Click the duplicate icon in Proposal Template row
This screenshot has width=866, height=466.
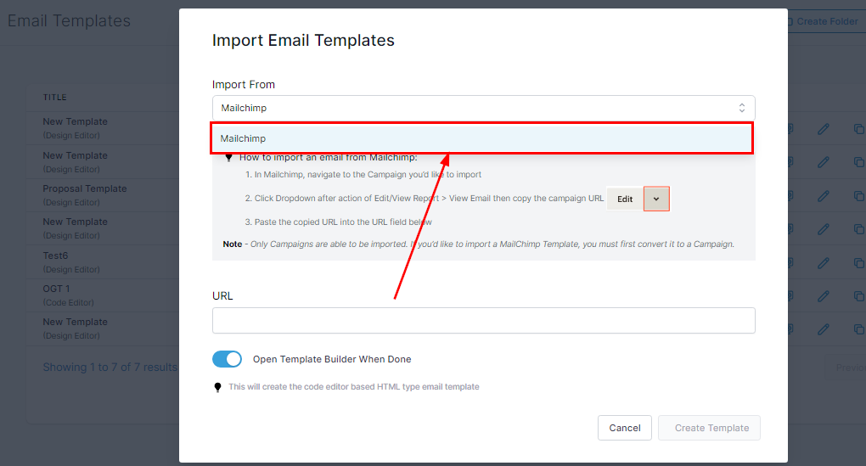[x=858, y=195]
